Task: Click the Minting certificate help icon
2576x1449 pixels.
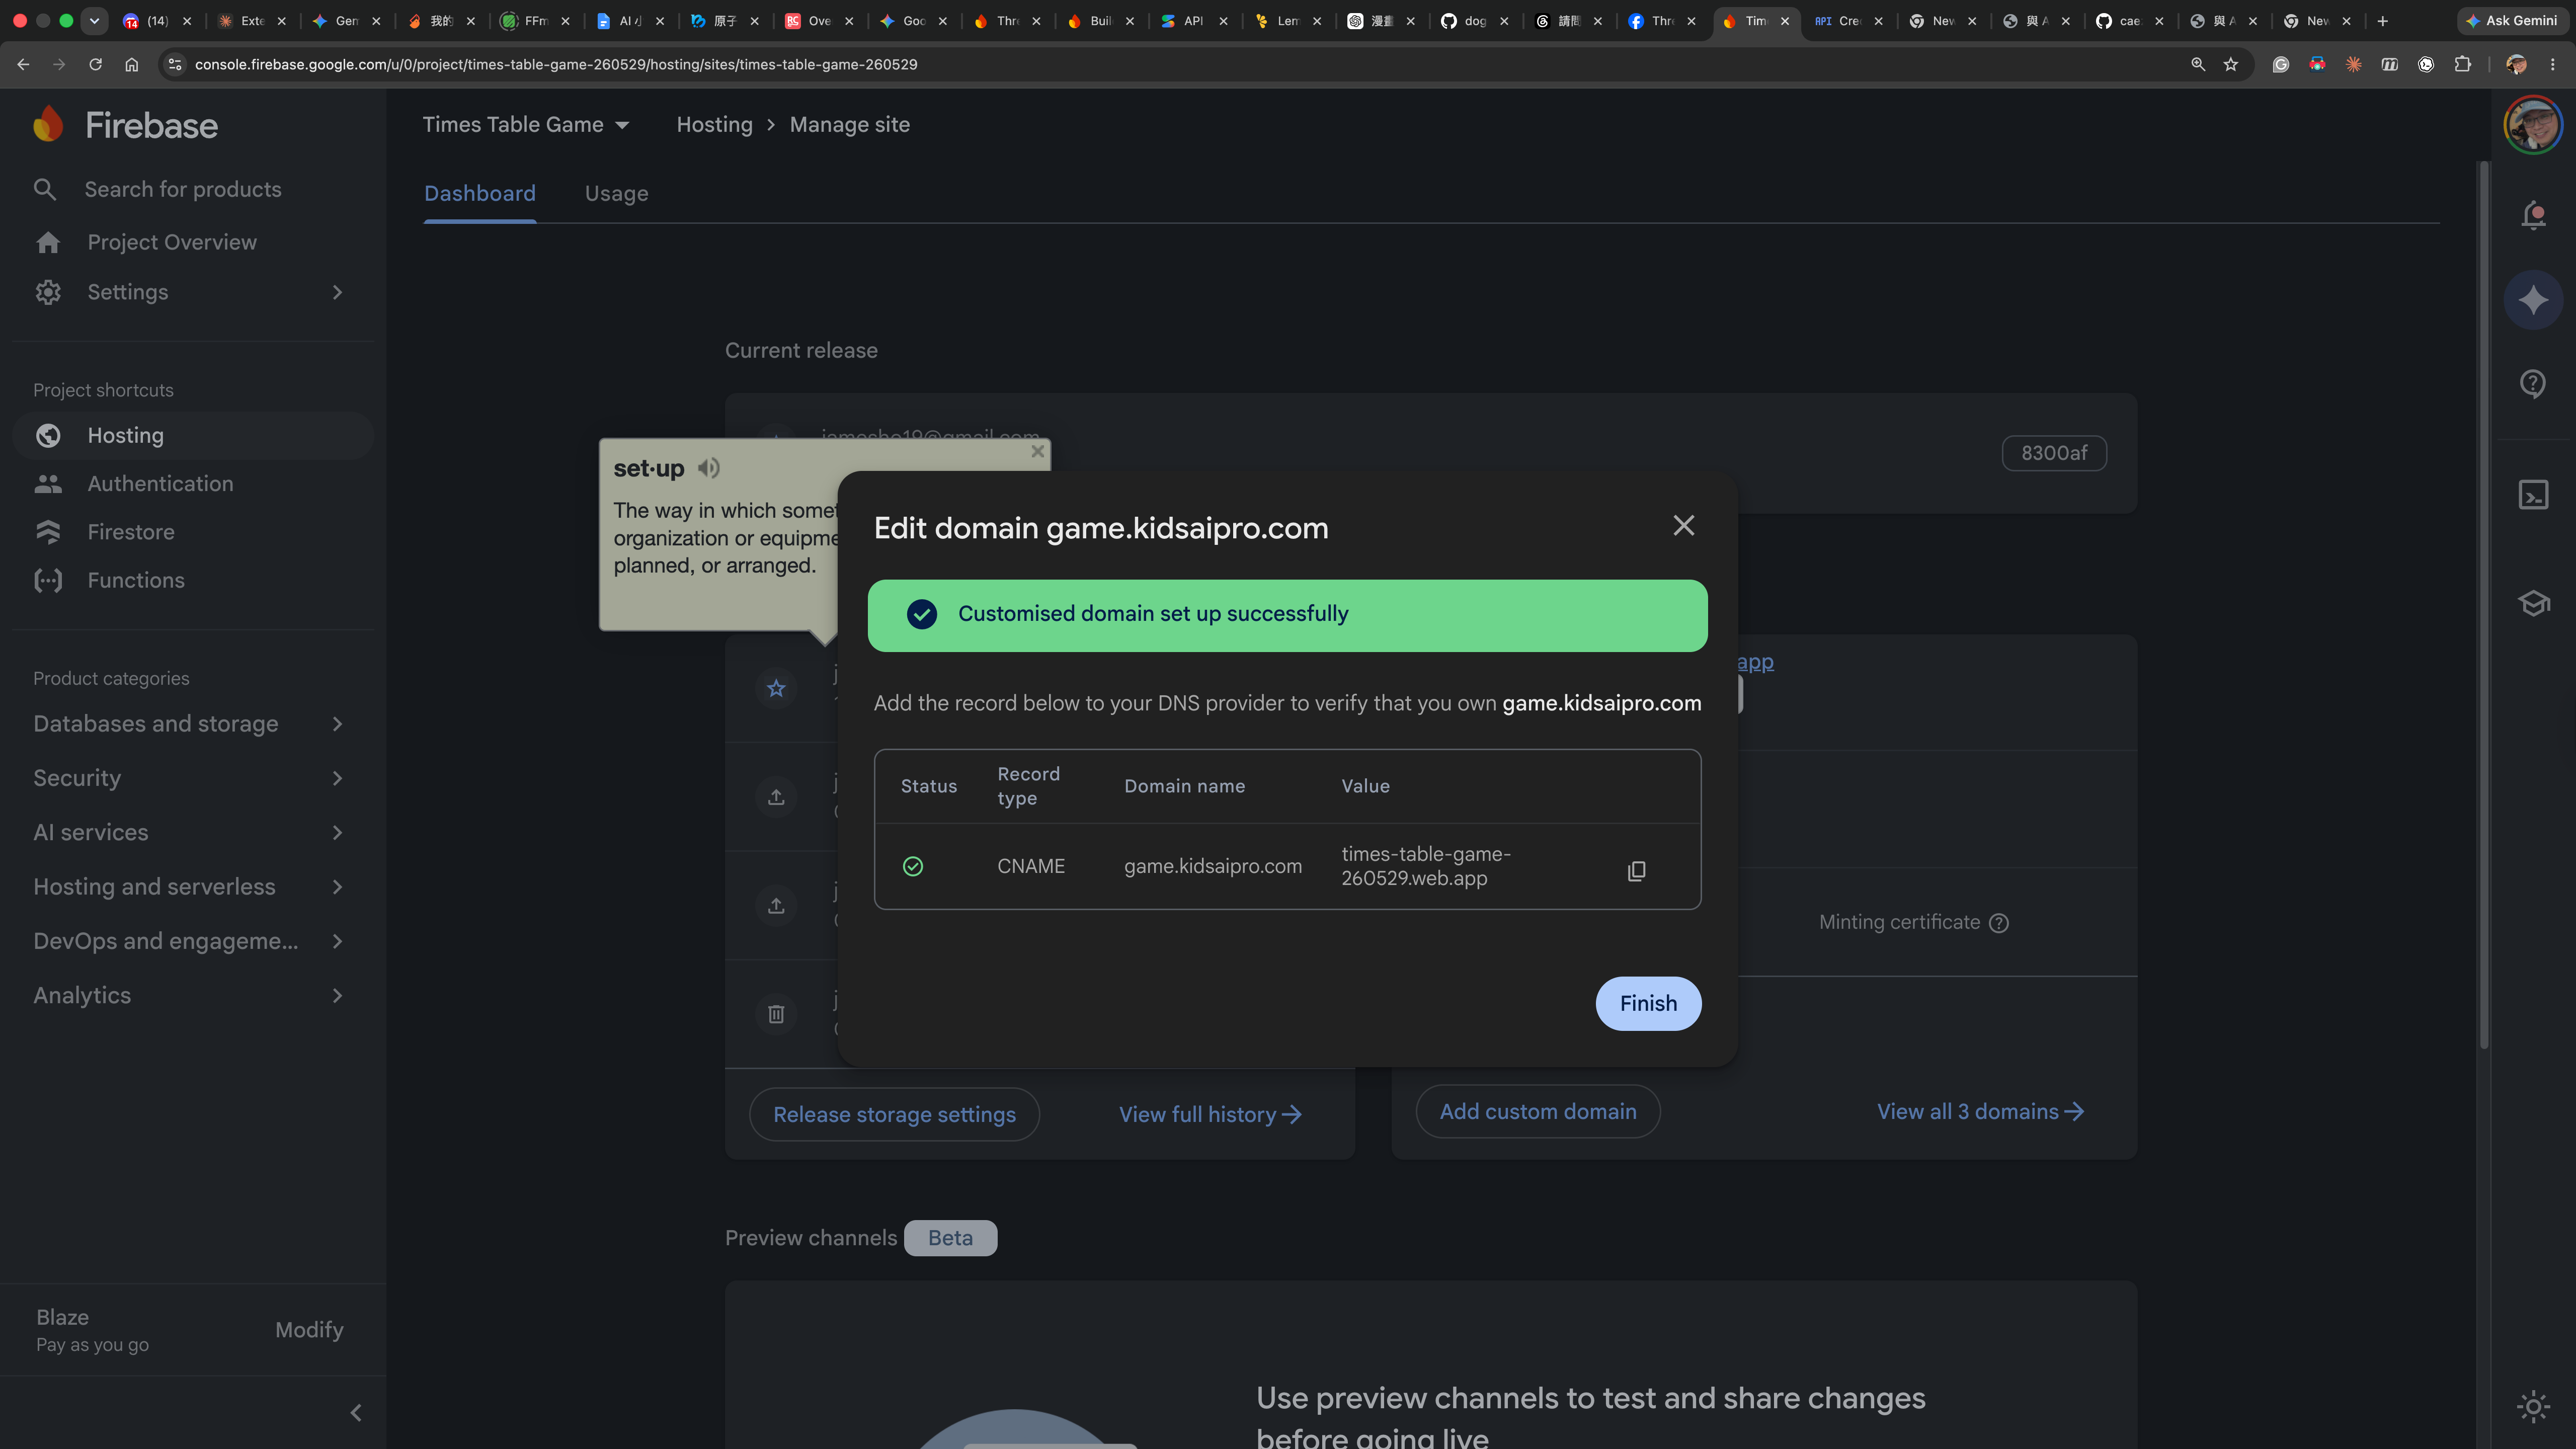Action: coord(1998,923)
